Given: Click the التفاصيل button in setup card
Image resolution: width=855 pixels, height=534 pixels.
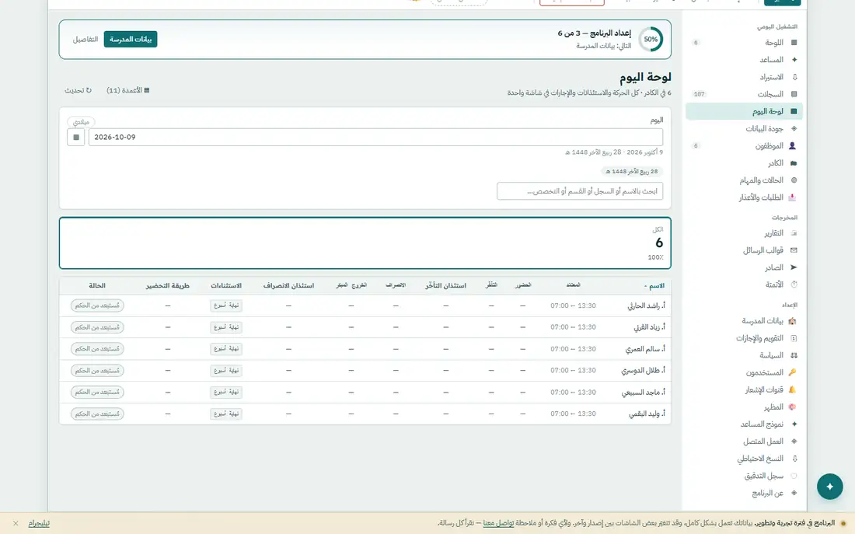Looking at the screenshot, I should click(x=85, y=40).
